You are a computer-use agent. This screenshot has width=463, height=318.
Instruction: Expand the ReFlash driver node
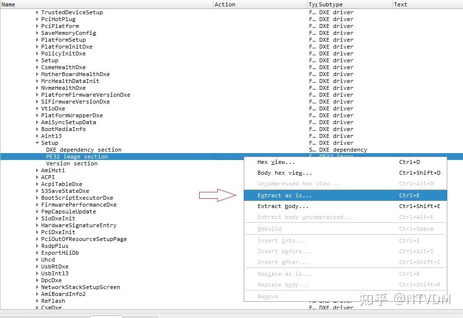[38, 301]
